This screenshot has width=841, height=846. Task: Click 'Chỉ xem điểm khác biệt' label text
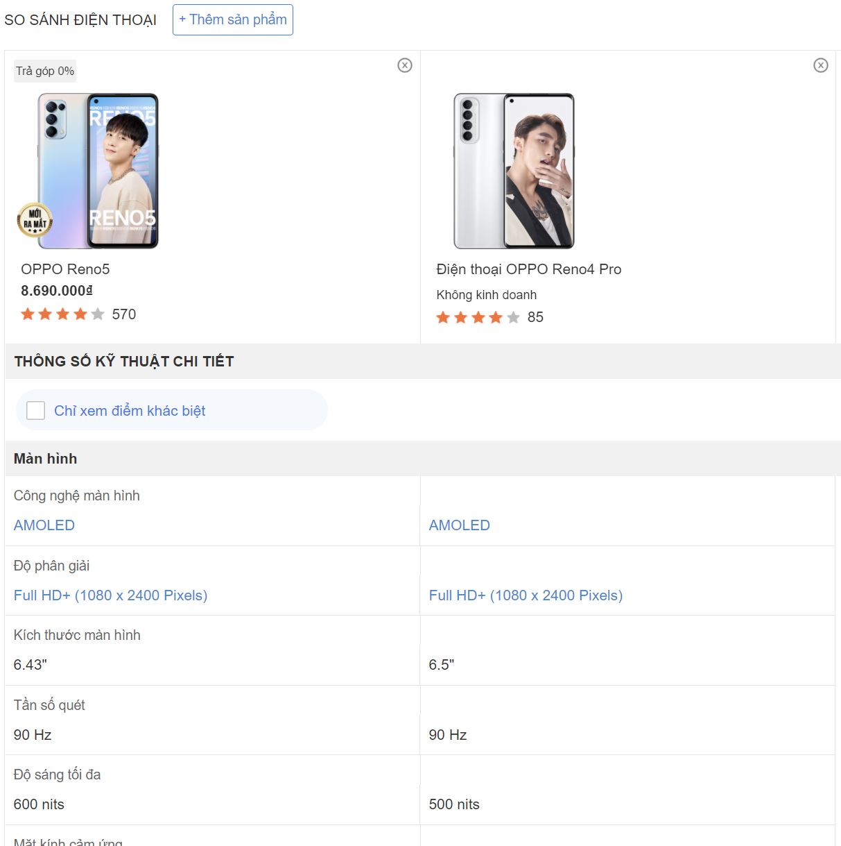(x=130, y=411)
